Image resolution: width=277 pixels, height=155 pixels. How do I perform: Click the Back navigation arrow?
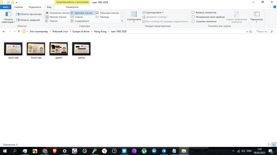click(x=4, y=32)
